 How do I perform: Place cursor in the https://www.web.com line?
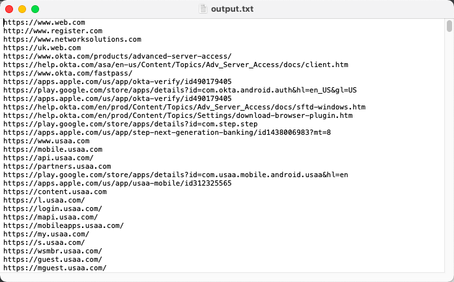point(44,23)
